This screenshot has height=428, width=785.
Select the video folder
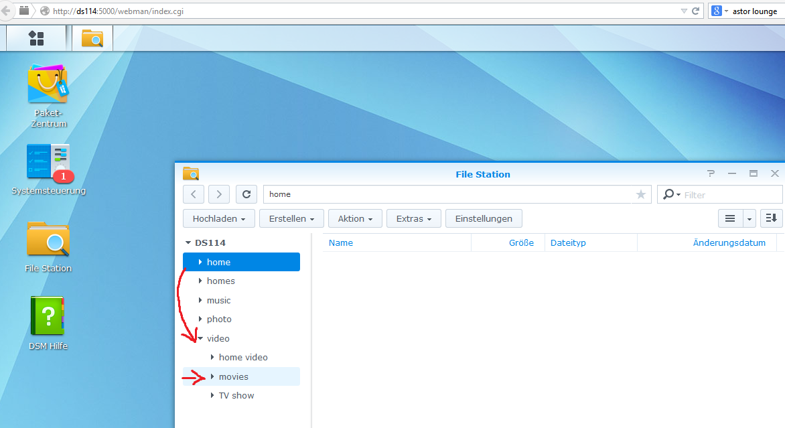click(241, 338)
